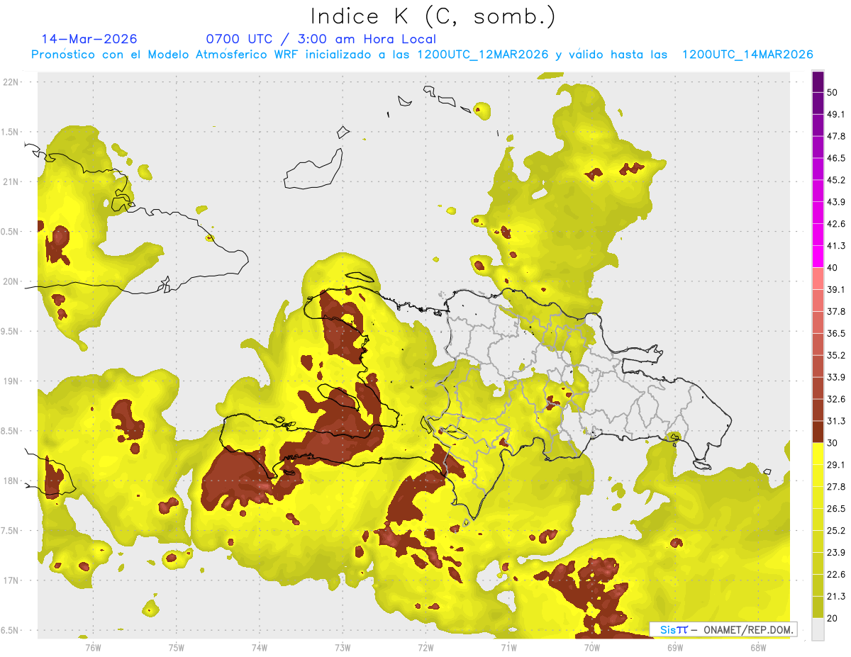This screenshot has height=657, width=851.
Task: Click the '22.6' legend value
Action: 836,574
